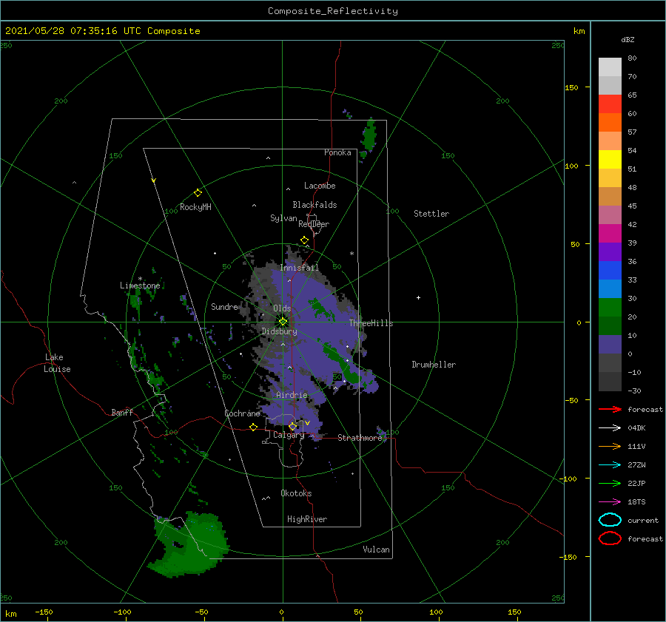Select the Blackfalds label
Image resolution: width=666 pixels, height=622 pixels.
pyautogui.click(x=314, y=205)
